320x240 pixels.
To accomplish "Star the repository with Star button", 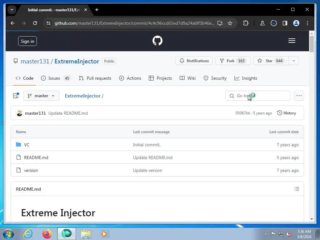I will coord(271,61).
